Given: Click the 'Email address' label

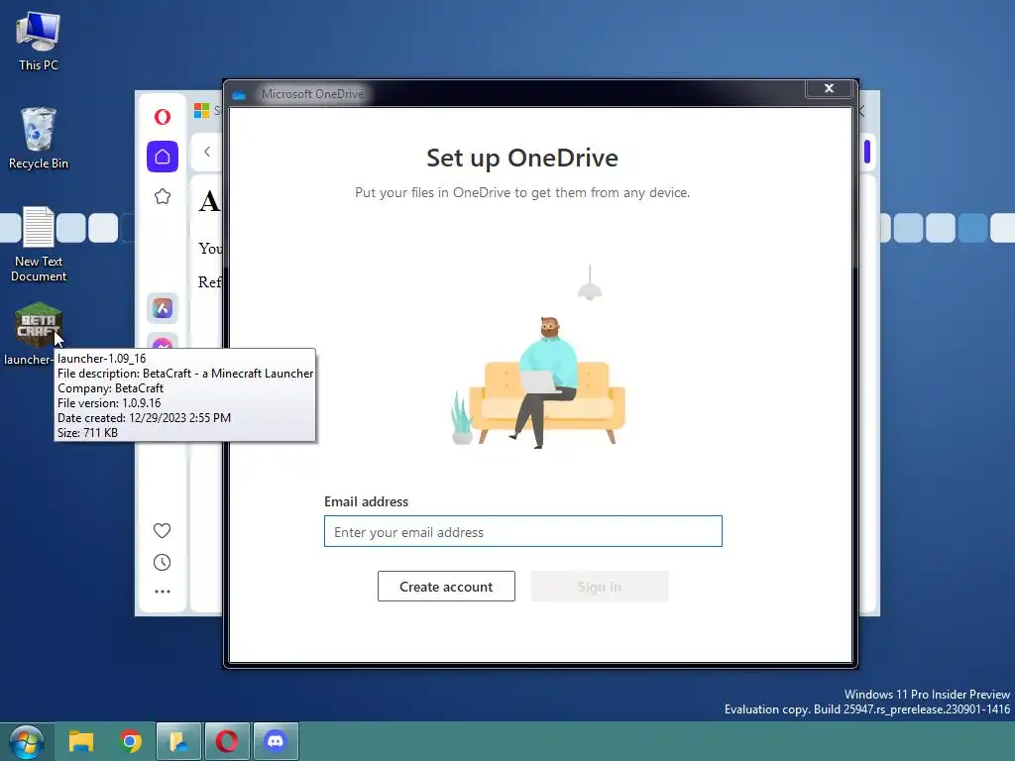Looking at the screenshot, I should (x=367, y=501).
